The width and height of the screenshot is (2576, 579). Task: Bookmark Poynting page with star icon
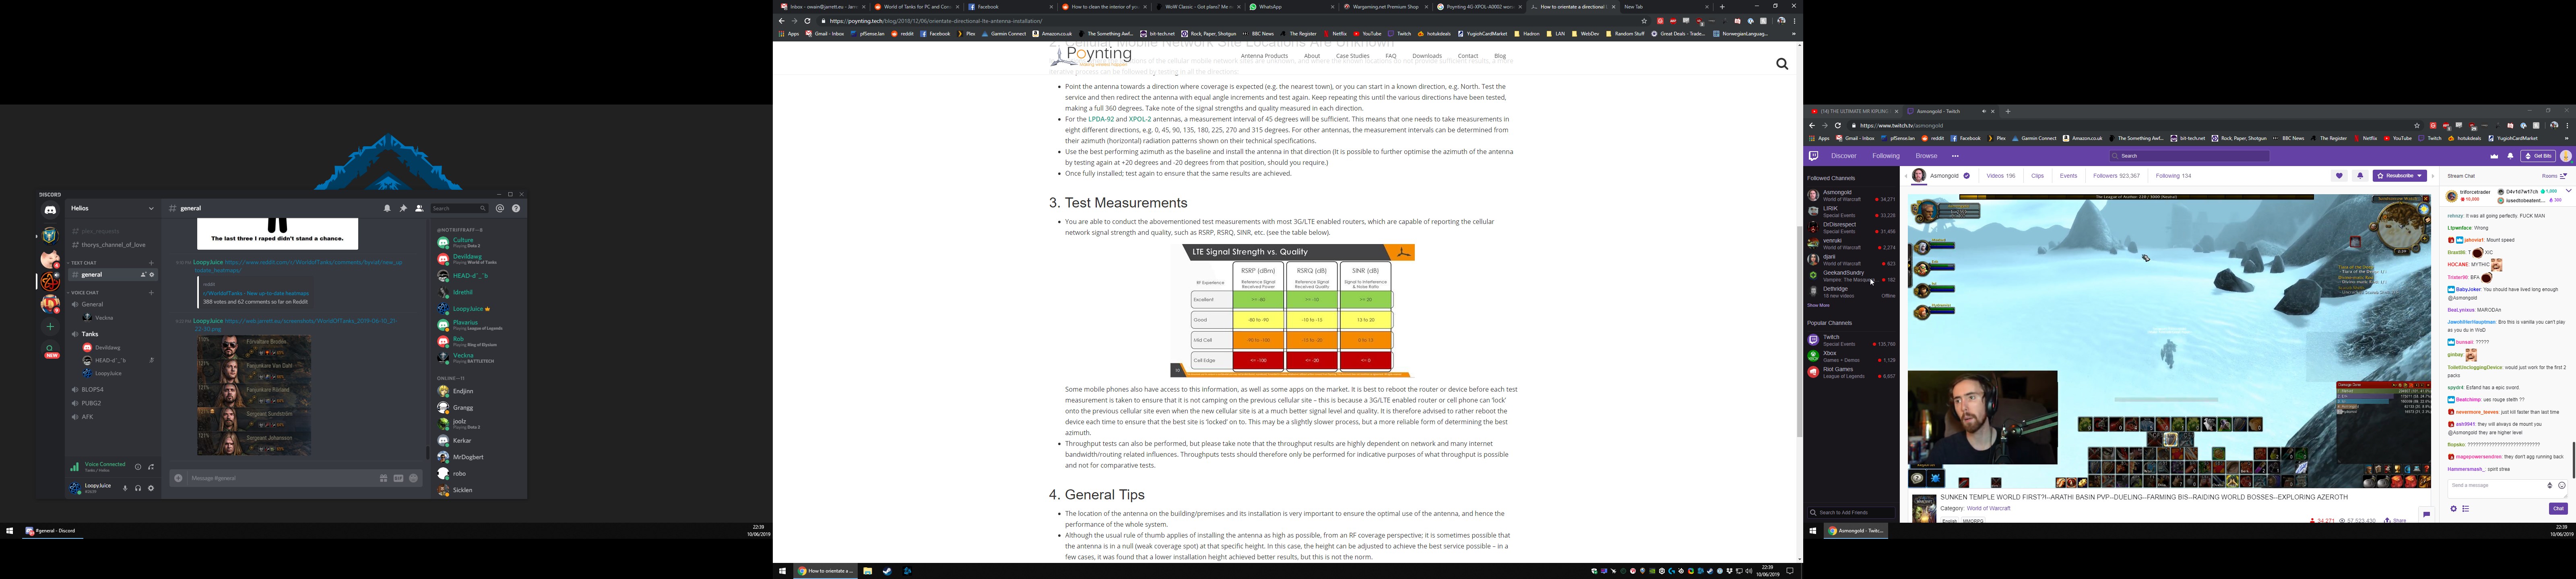1644,21
